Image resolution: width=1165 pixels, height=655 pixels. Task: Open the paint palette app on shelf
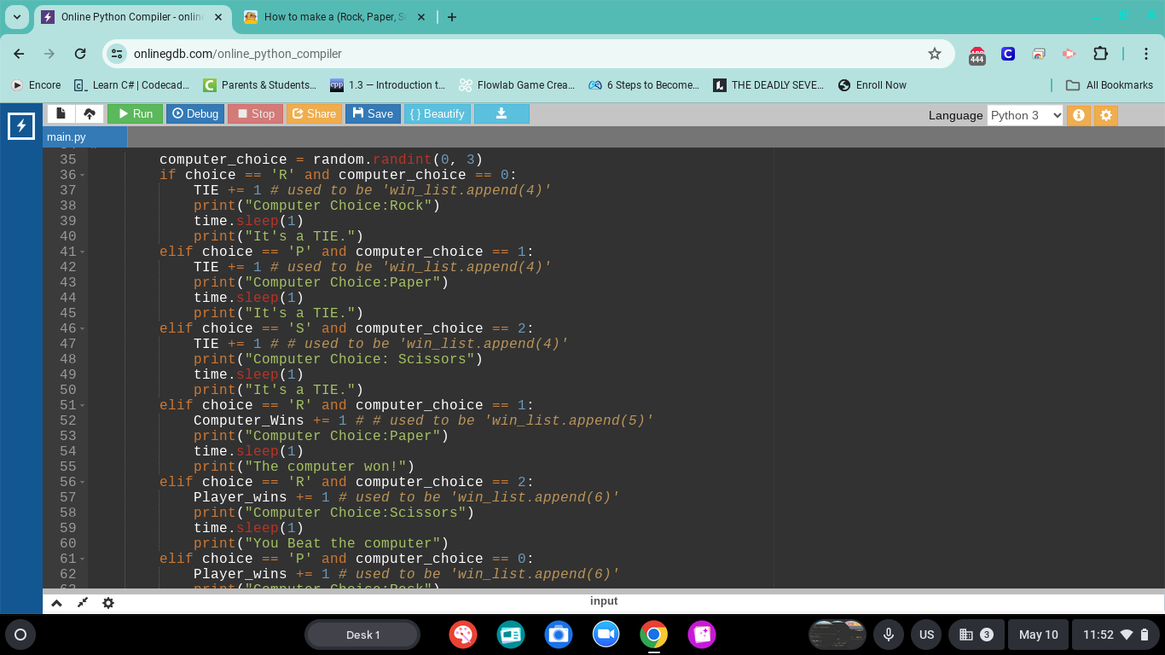click(x=463, y=635)
